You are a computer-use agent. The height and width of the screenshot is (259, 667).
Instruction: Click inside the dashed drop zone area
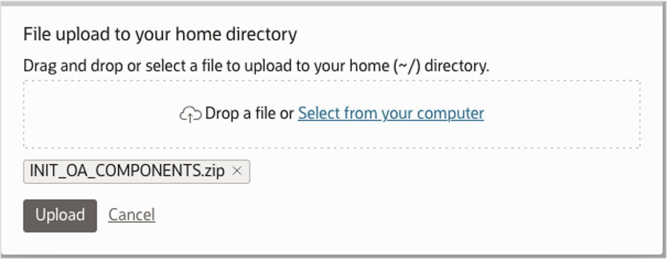(x=331, y=135)
